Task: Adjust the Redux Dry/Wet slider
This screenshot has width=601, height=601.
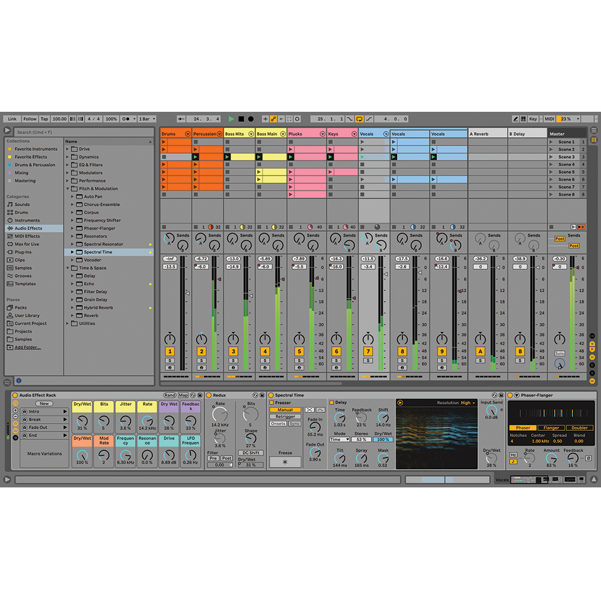Action: [251, 465]
